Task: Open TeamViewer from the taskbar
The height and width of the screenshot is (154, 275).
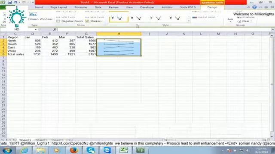Action: [107, 150]
